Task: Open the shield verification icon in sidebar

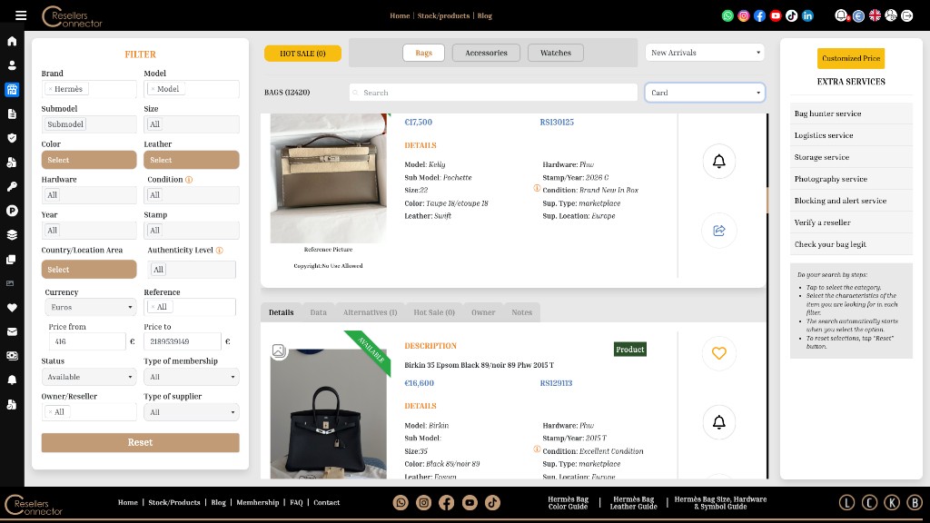Action: click(x=12, y=138)
